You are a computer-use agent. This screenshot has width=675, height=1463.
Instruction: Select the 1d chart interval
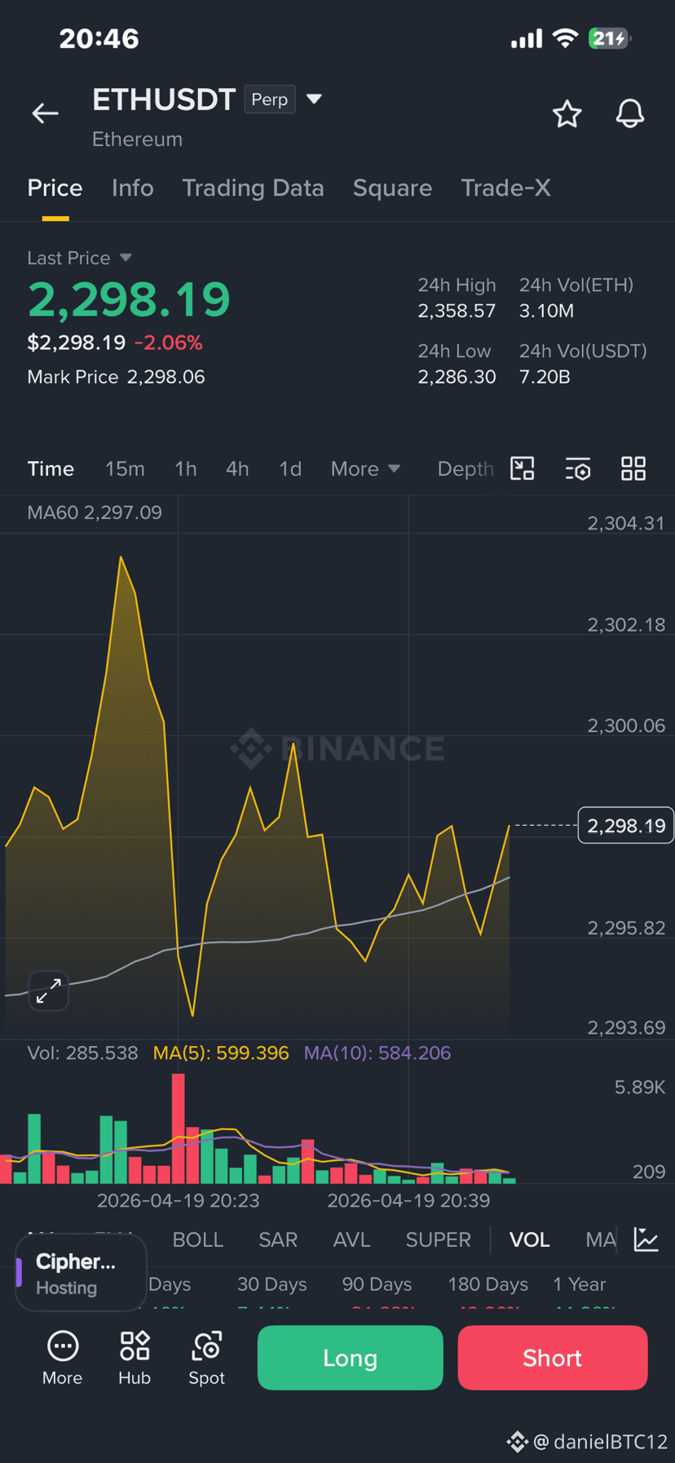(x=290, y=468)
